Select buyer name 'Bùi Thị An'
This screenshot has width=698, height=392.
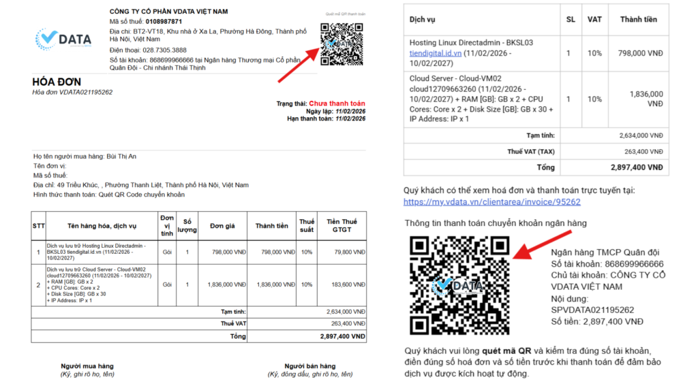tap(121, 156)
